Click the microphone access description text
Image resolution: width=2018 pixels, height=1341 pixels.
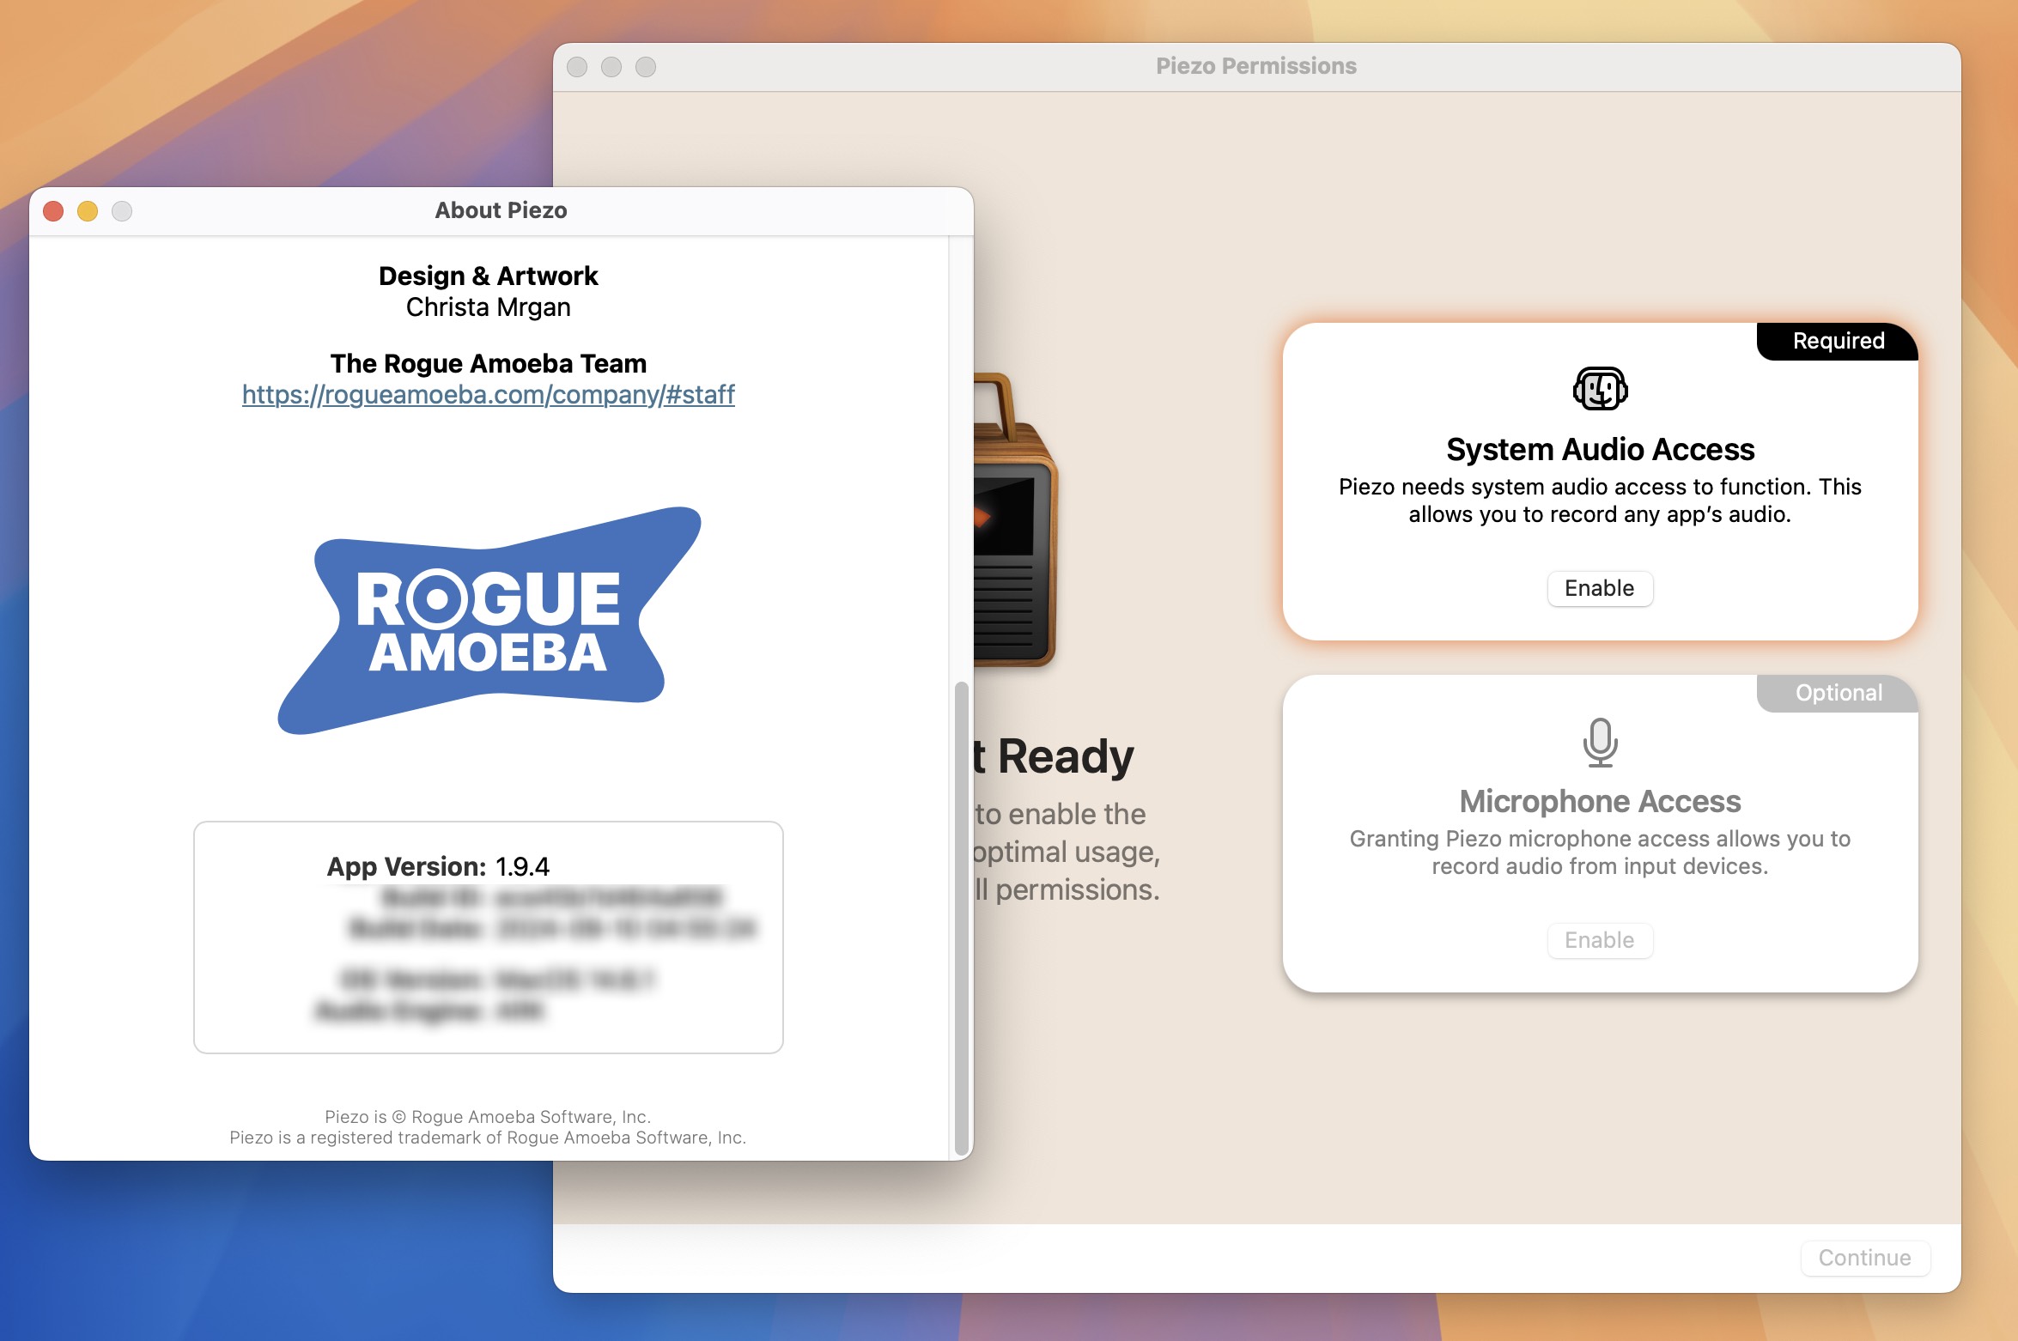(1600, 853)
